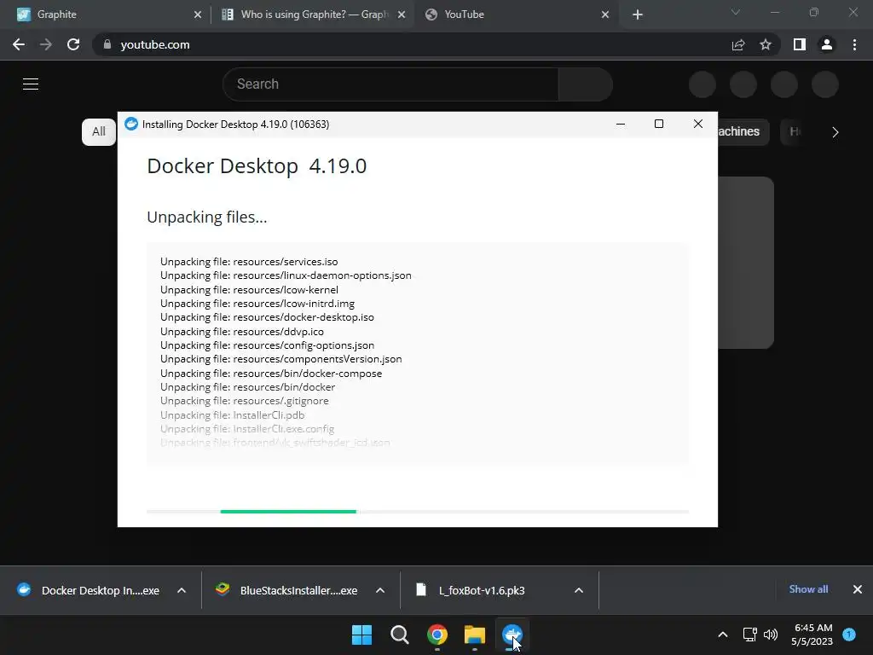Reload the youtube.com page

pos(73,44)
